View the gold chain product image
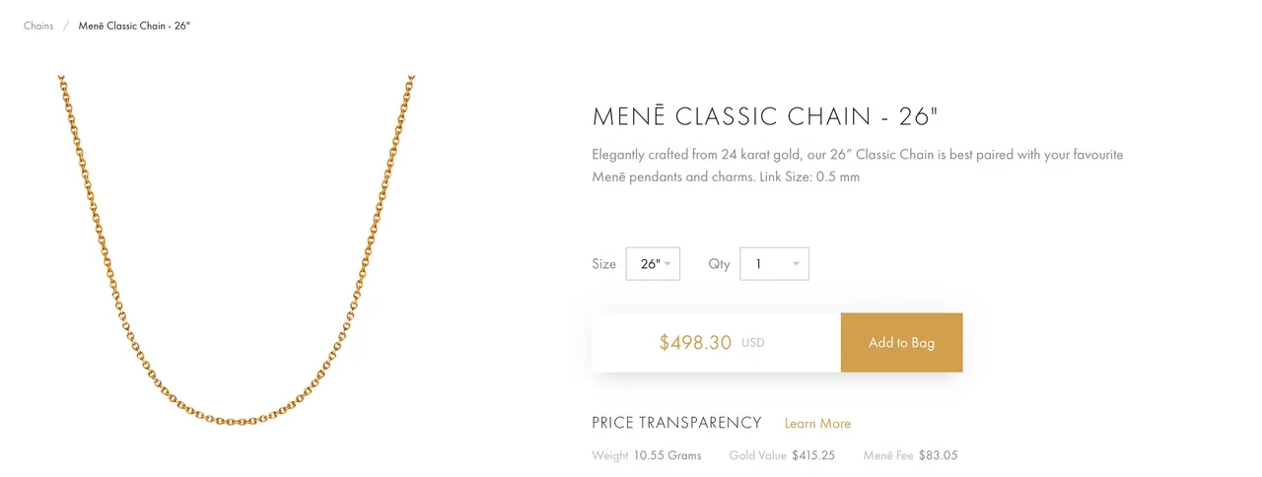Image resolution: width=1262 pixels, height=477 pixels. [237, 250]
